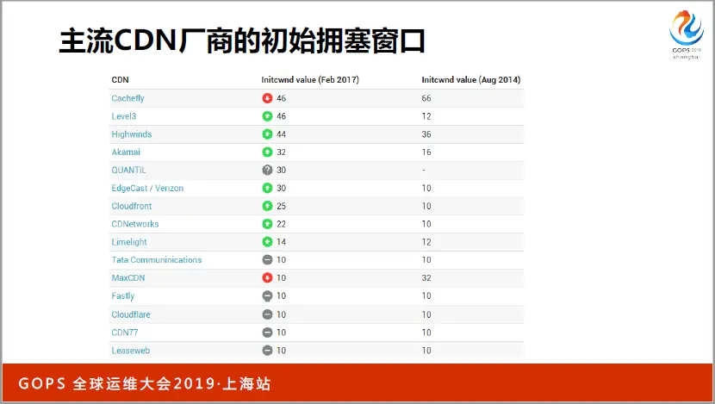Screen dimensions: 715x404
Task: Select the 2017 value 32 for Akamai
Action: pos(282,152)
